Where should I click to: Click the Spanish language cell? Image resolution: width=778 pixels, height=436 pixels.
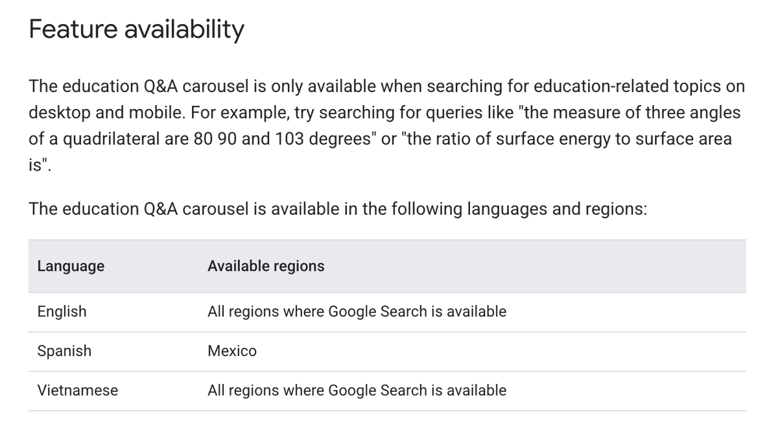pyautogui.click(x=64, y=351)
